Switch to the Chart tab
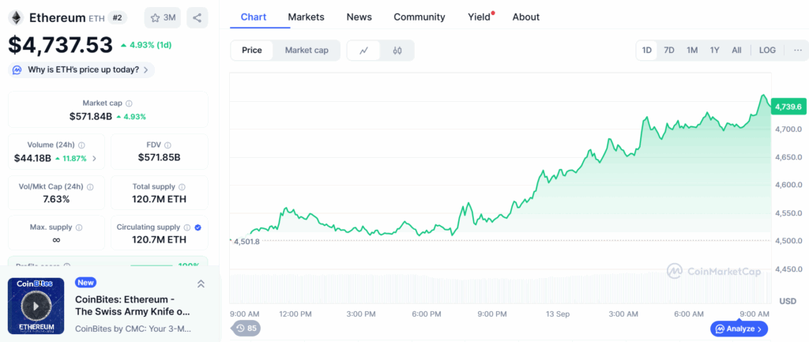Screen dimensions: 809x342 (254, 17)
